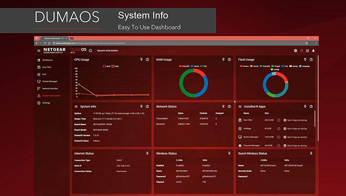Open help for the CPU Usage panel
Image resolution: width=346 pixels, height=196 pixels.
[x=147, y=60]
